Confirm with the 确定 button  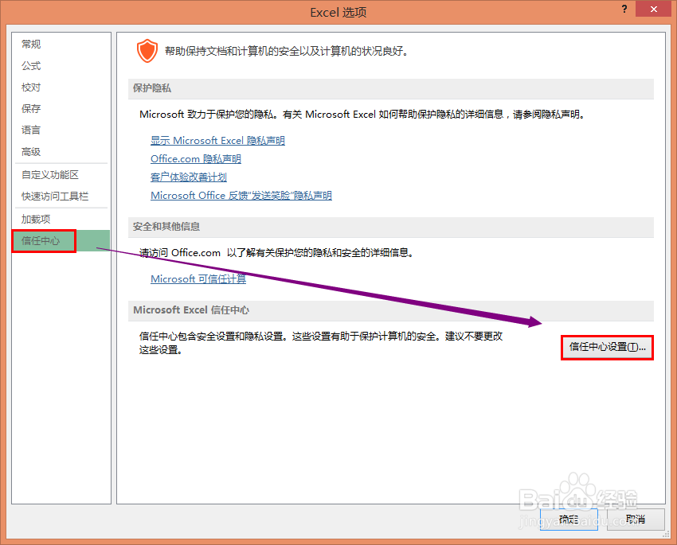coord(569,519)
